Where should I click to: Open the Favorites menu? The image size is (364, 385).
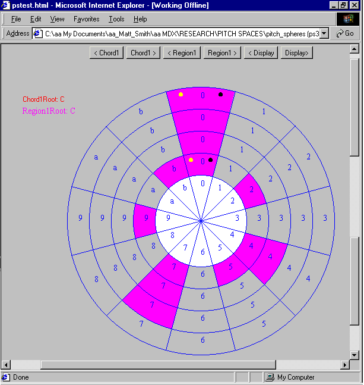coord(86,19)
